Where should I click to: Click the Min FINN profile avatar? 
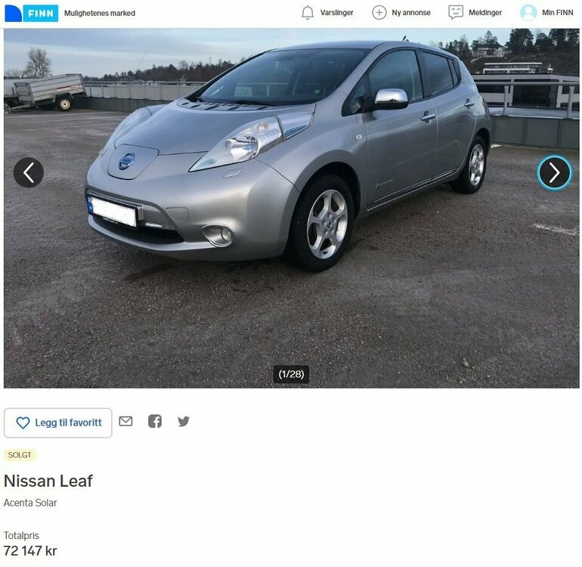click(528, 13)
